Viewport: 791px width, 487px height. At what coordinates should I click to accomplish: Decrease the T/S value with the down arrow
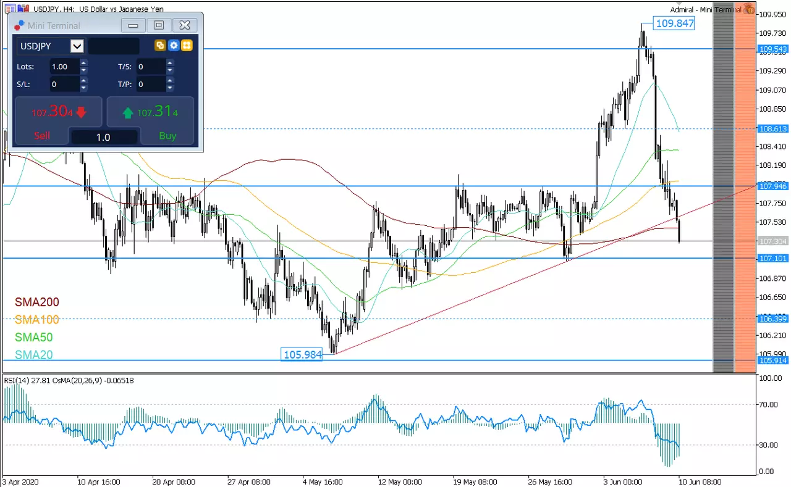pos(170,70)
